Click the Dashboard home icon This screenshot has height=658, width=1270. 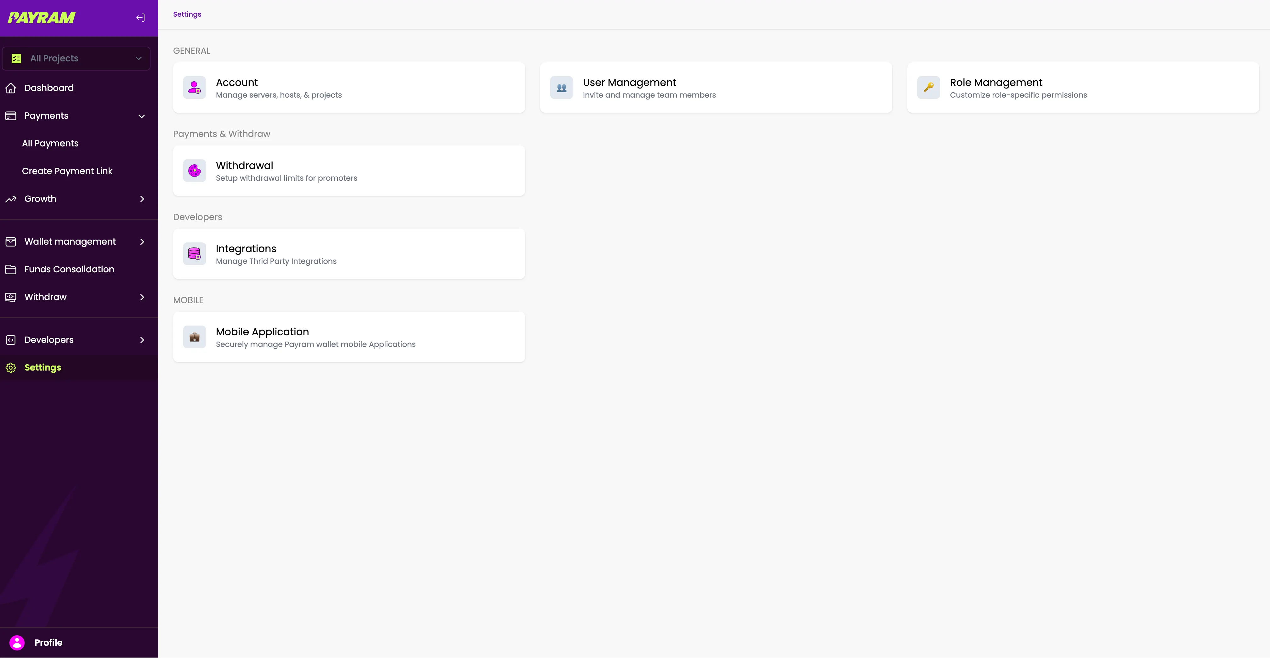(x=11, y=88)
